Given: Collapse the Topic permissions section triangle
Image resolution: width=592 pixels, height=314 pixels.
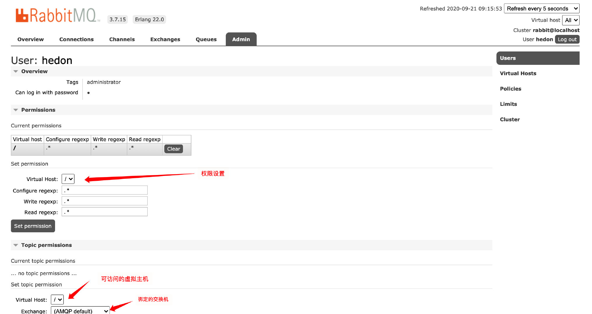Looking at the screenshot, I should coord(16,245).
